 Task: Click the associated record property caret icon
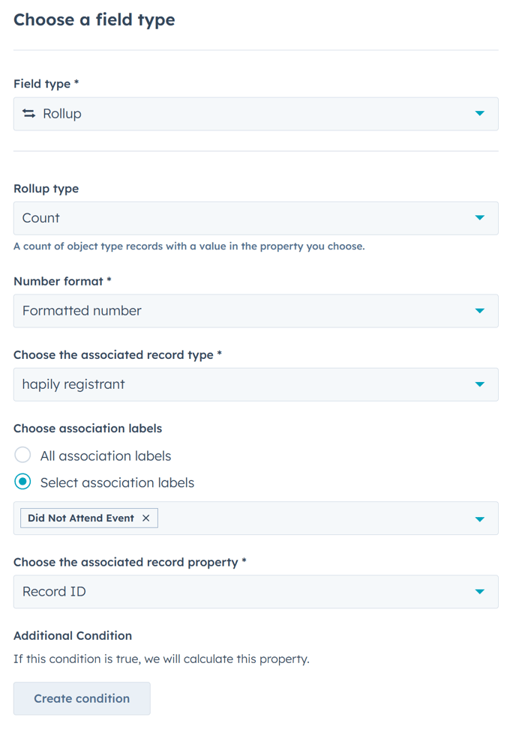tap(480, 592)
